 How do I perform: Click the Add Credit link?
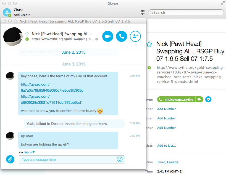tap(22, 15)
